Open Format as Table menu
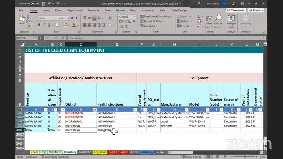Viewport: 283px width, 159px height. tap(152, 21)
